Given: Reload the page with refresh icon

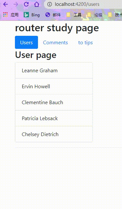Looking at the screenshot, I should point(26,4).
